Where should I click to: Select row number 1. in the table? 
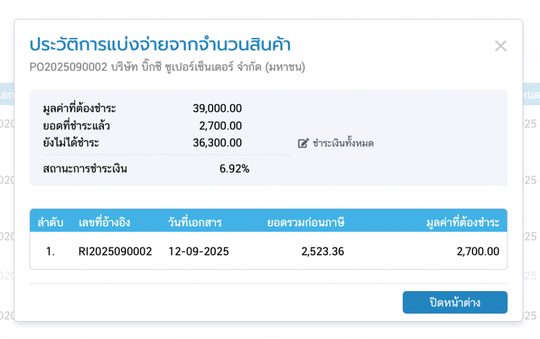tap(51, 252)
